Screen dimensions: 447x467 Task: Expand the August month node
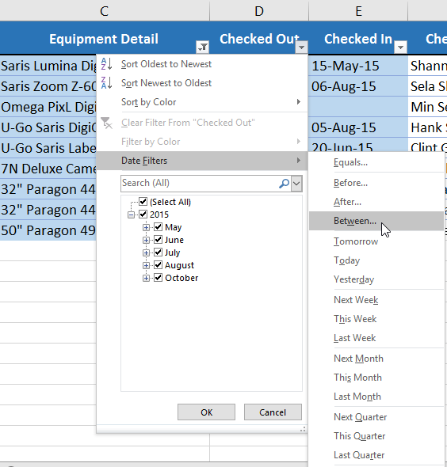[146, 265]
